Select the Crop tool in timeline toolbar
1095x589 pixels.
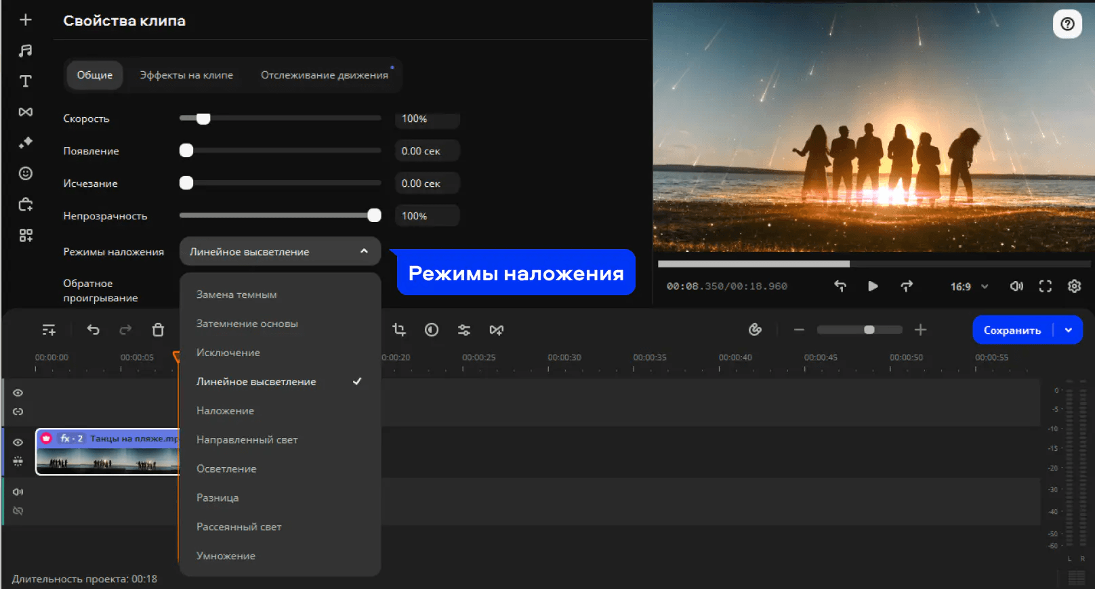[399, 330]
